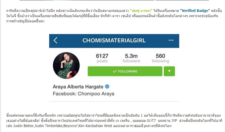View the 6127 posts count
This screenshot has width=225, height=132.
(x=102, y=58)
